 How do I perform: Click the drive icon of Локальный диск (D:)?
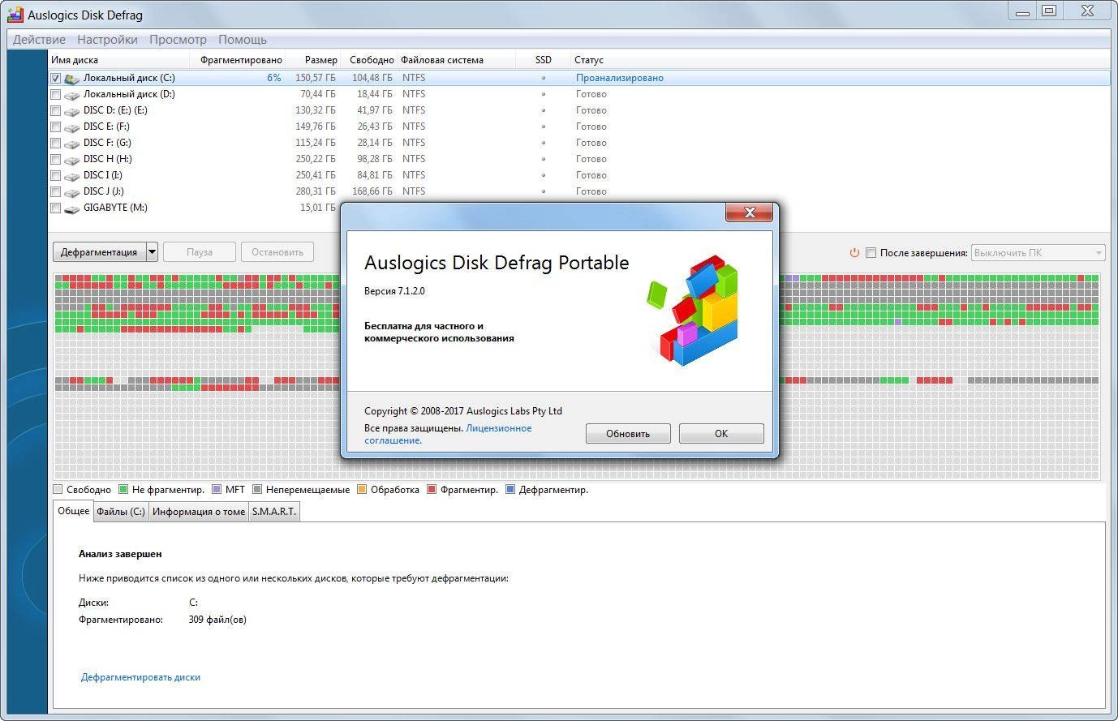coord(71,95)
